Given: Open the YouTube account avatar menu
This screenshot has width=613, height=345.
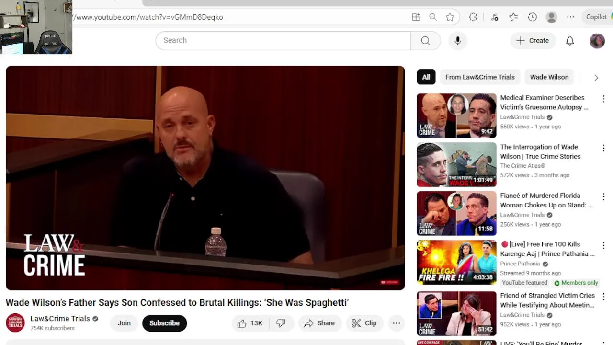Looking at the screenshot, I should 597,41.
